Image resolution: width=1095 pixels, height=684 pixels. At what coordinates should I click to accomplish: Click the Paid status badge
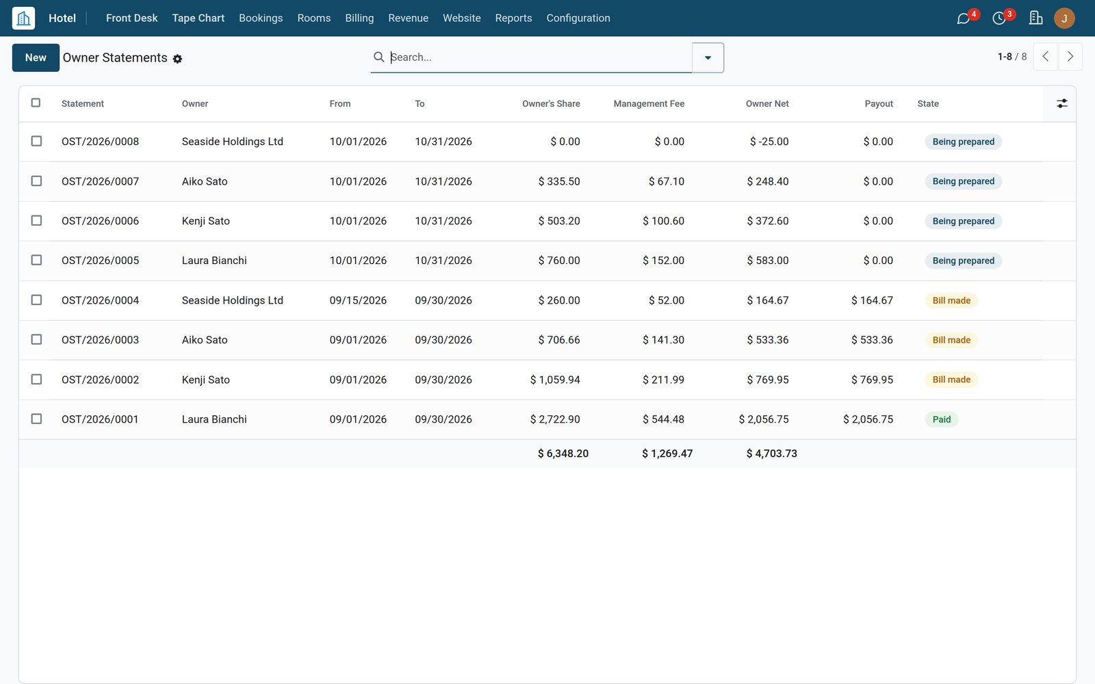942,419
